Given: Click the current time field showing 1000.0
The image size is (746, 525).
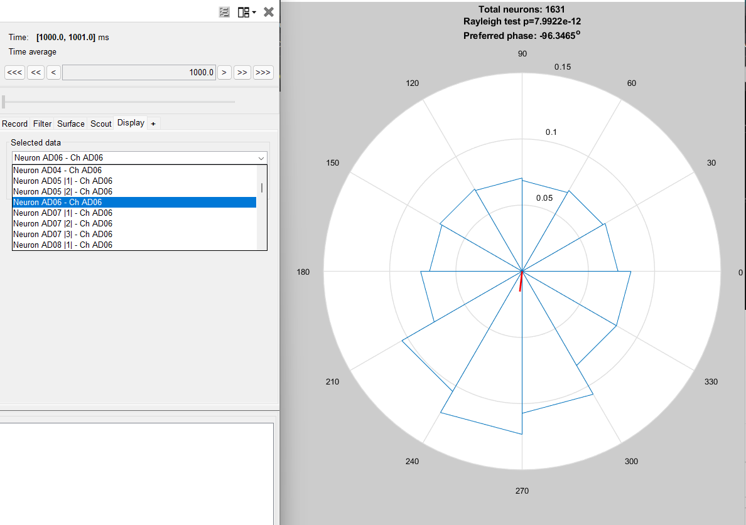Looking at the screenshot, I should (139, 72).
